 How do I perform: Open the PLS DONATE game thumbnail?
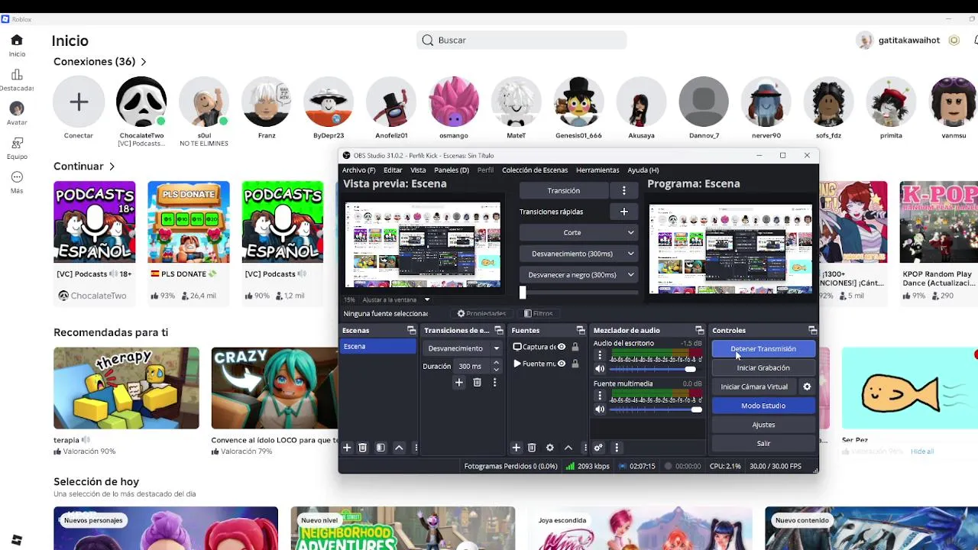tap(189, 222)
